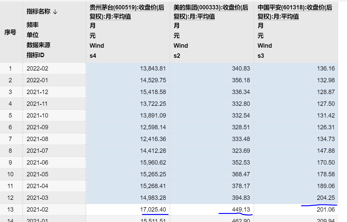Select row number 1 in 序号 column
This screenshot has height=222, width=347.
[x=10, y=69]
